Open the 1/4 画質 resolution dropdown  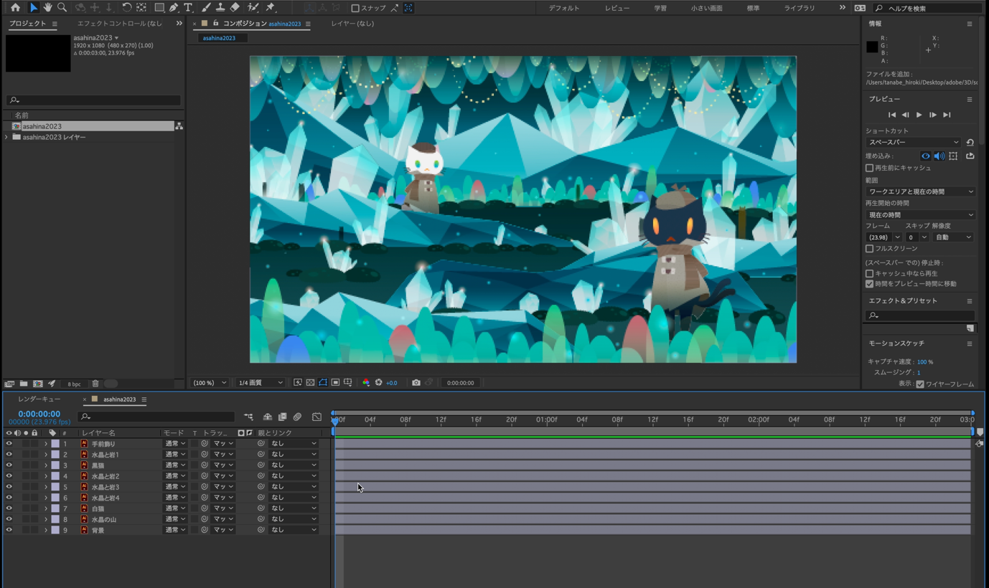pos(261,383)
